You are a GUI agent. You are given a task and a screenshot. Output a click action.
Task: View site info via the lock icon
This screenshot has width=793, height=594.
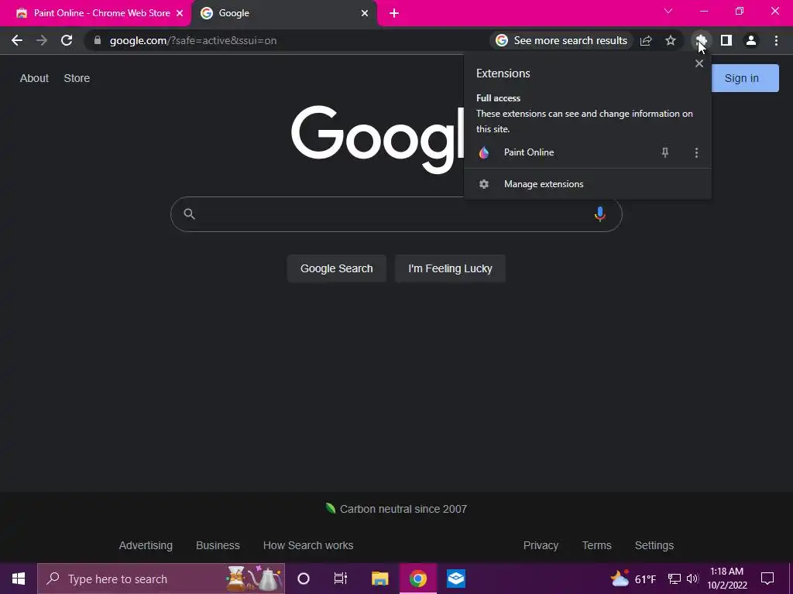point(98,40)
